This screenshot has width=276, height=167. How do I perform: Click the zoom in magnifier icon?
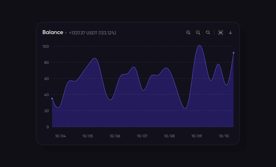[x=188, y=33]
